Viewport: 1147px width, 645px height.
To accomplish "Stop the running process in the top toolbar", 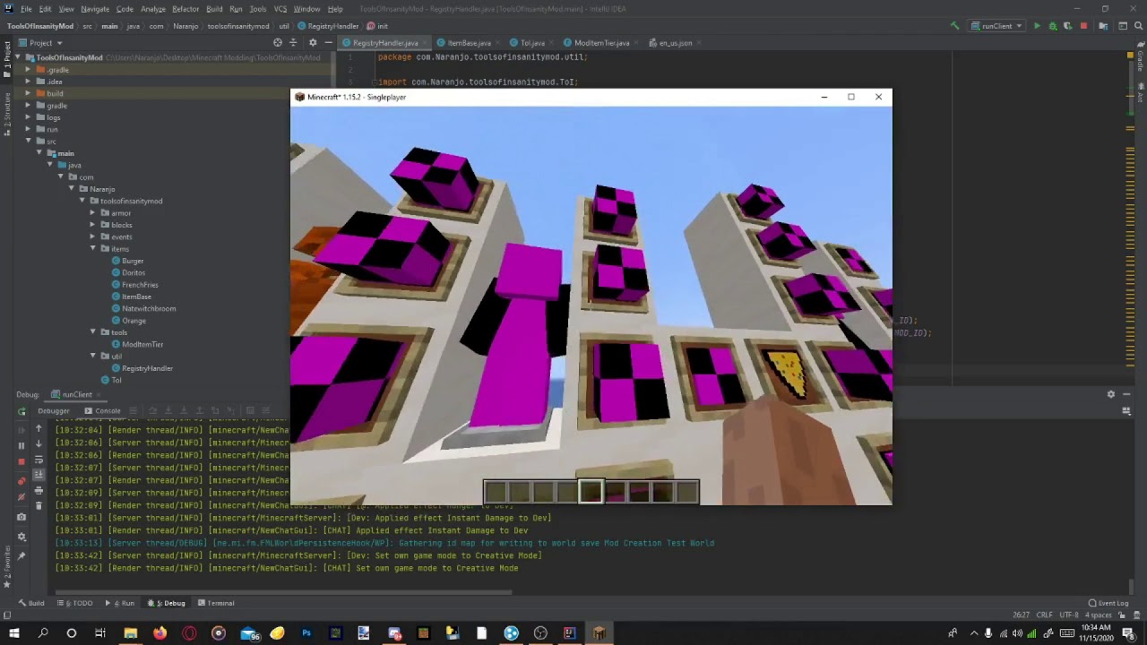I will coord(1083,26).
